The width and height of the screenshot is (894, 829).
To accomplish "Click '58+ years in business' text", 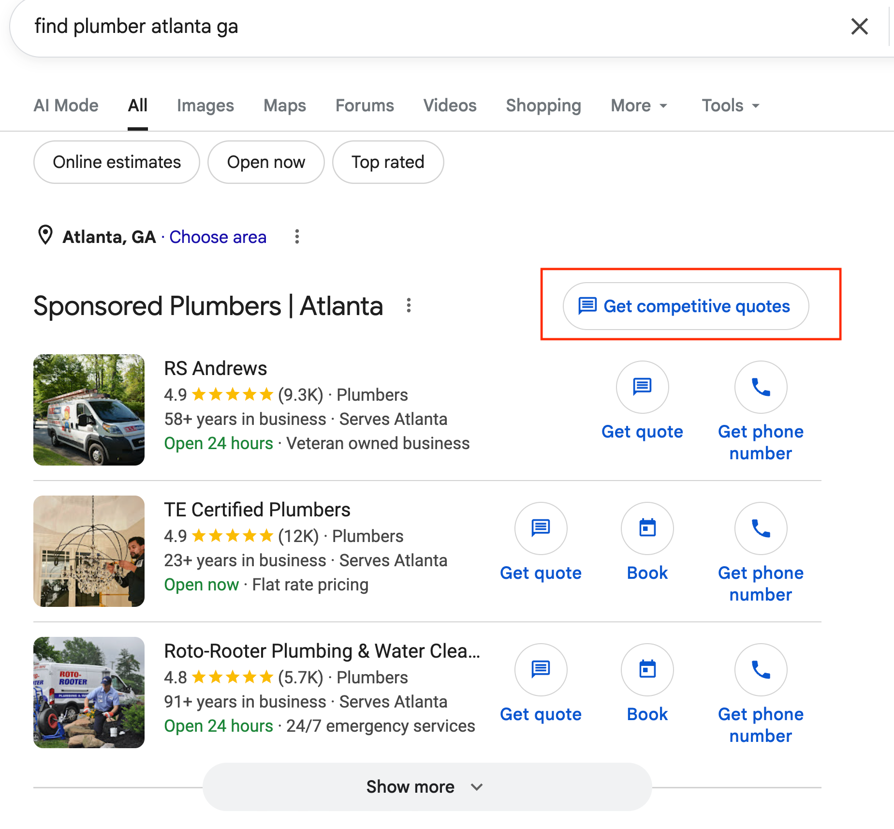I will pyautogui.click(x=245, y=419).
